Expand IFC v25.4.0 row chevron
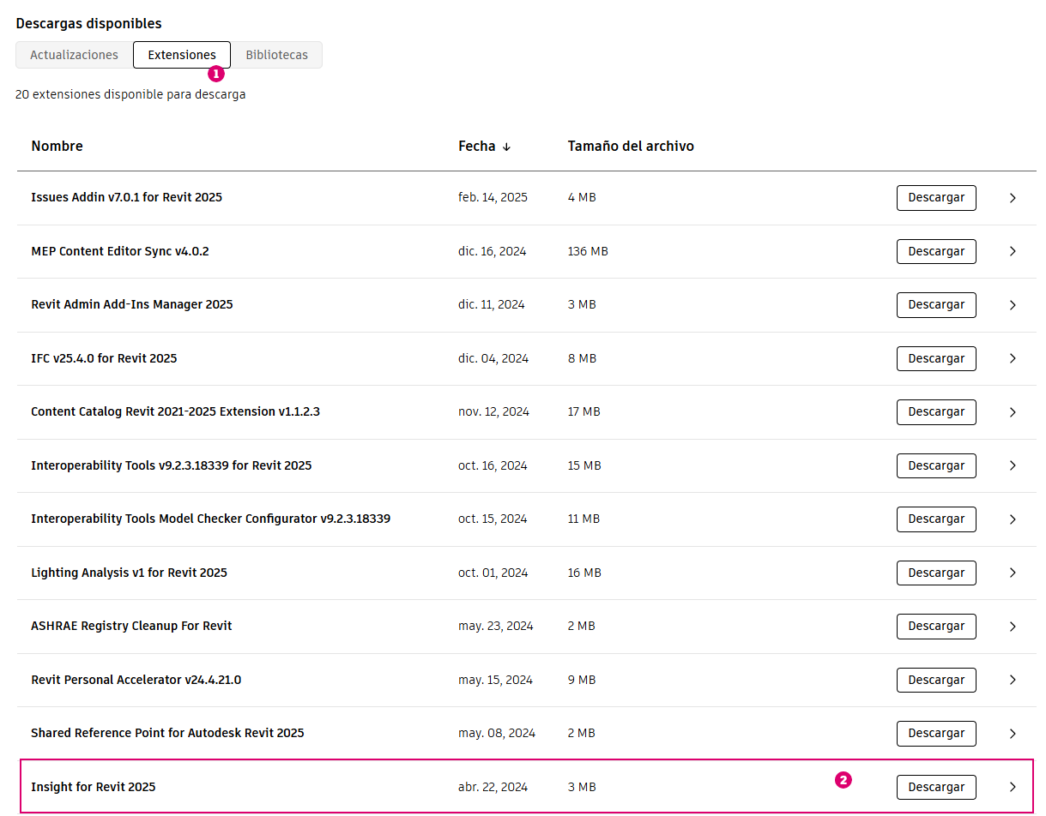The image size is (1046, 816). point(1013,358)
